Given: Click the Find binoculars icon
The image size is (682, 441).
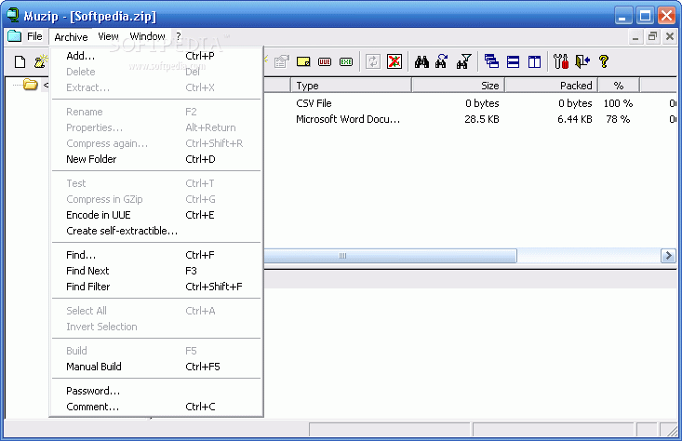Looking at the screenshot, I should tap(421, 61).
